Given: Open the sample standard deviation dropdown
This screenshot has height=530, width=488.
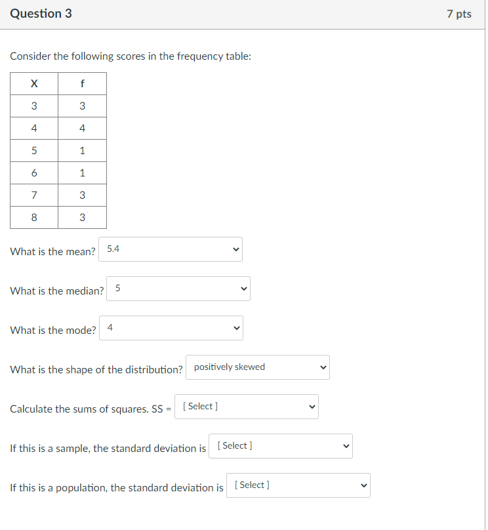Looking at the screenshot, I should 280,446.
